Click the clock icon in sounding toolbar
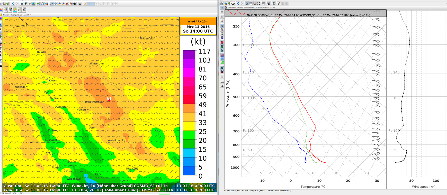The height and width of the screenshot is (195, 447). [233, 4]
